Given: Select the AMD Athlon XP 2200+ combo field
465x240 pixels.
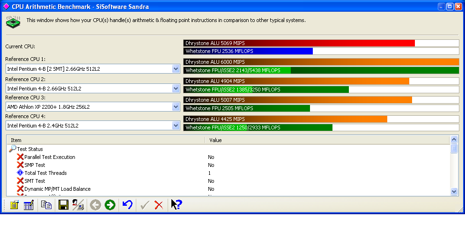Looking at the screenshot, I should 93,107.
